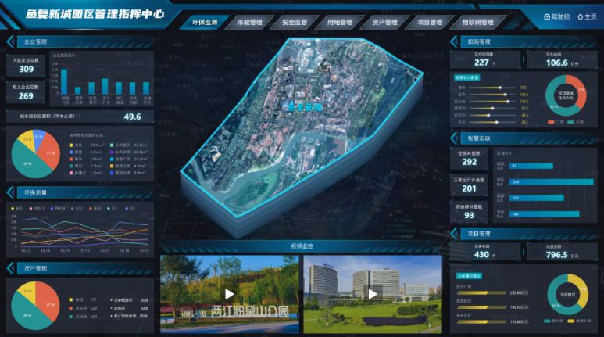Screen dimensions: 604x337
Task: Click arrow icon beside 智慧市政 header
Action: [x=456, y=138]
